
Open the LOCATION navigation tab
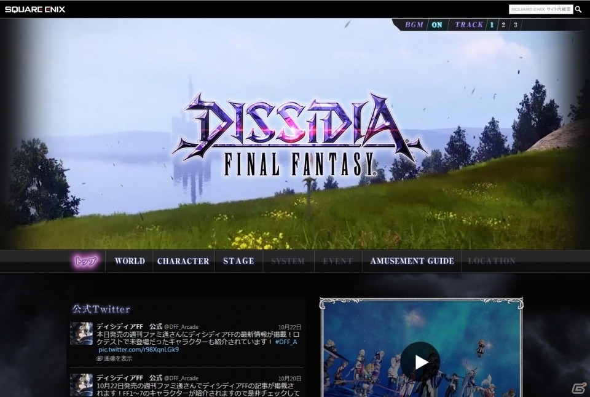coord(492,261)
